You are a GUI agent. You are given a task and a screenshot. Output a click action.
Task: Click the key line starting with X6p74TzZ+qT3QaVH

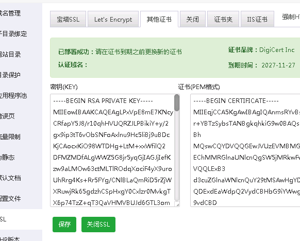point(111,203)
